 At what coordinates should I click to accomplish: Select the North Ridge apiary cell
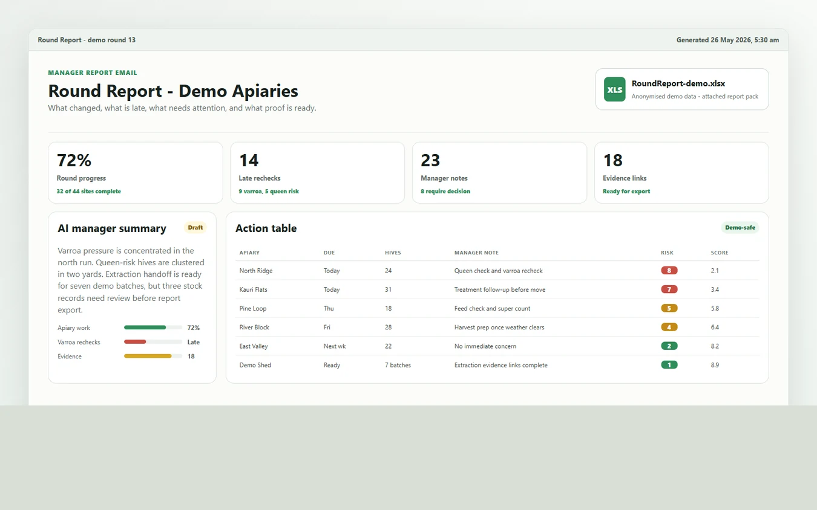pyautogui.click(x=256, y=271)
